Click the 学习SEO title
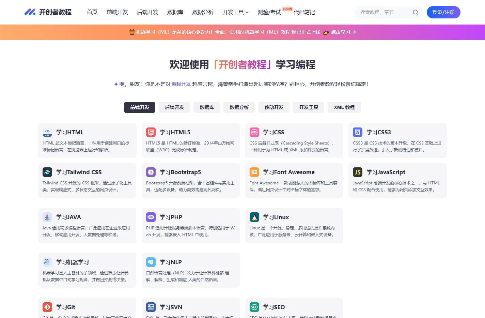 tap(274, 307)
